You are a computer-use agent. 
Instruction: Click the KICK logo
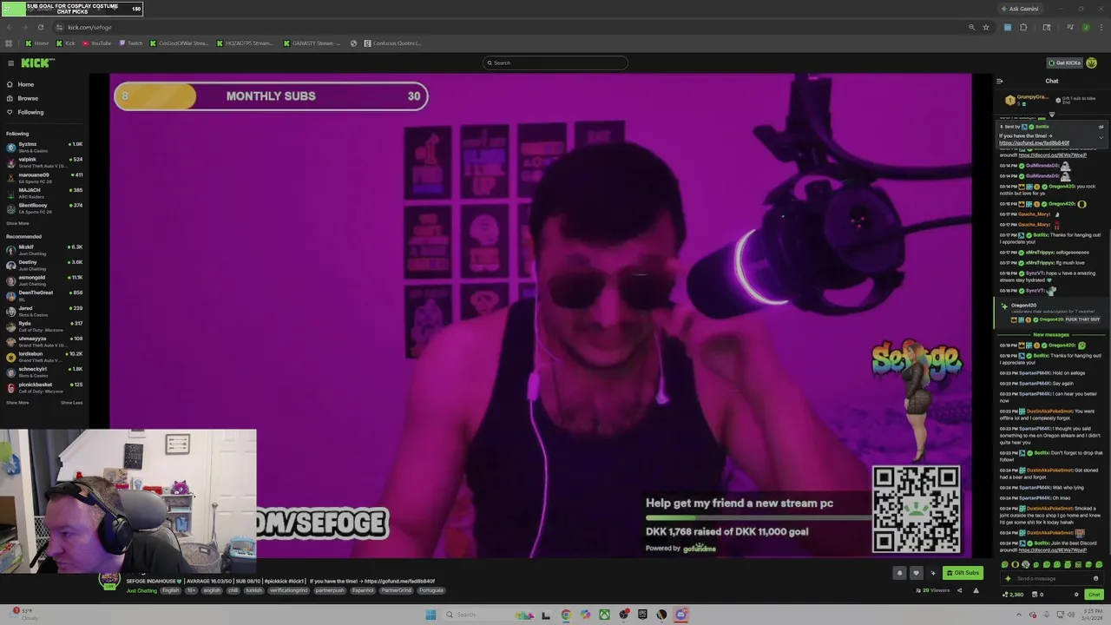[37, 62]
